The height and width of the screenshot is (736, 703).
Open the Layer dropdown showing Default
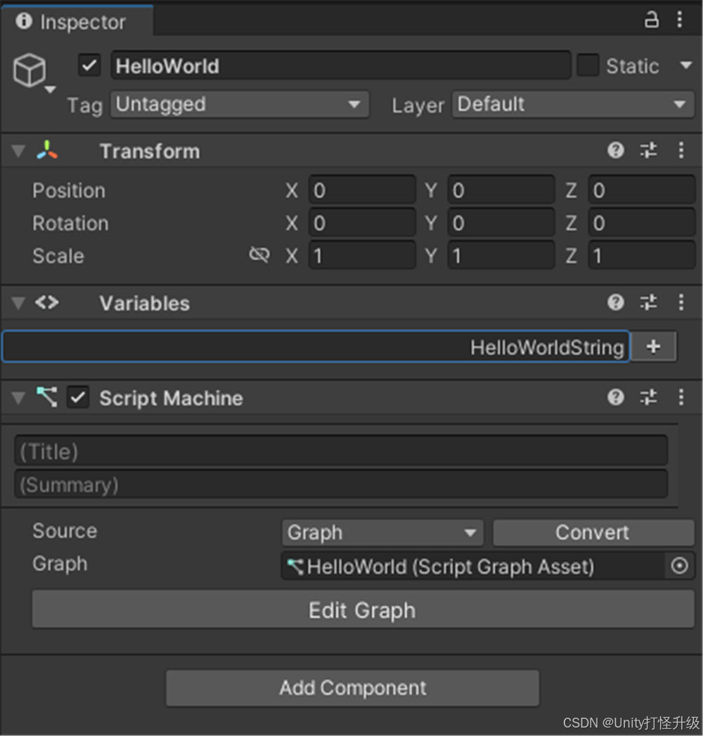(573, 104)
